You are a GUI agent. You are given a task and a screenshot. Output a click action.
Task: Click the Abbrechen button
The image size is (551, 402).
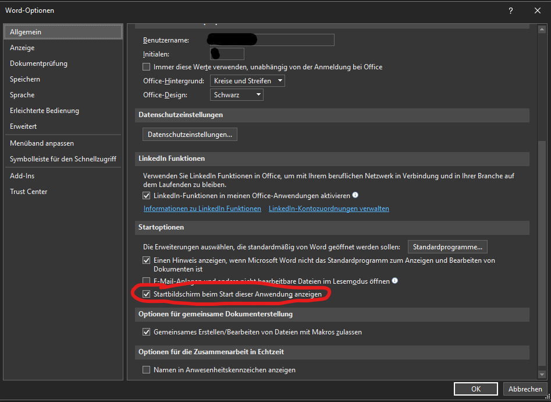pos(525,389)
